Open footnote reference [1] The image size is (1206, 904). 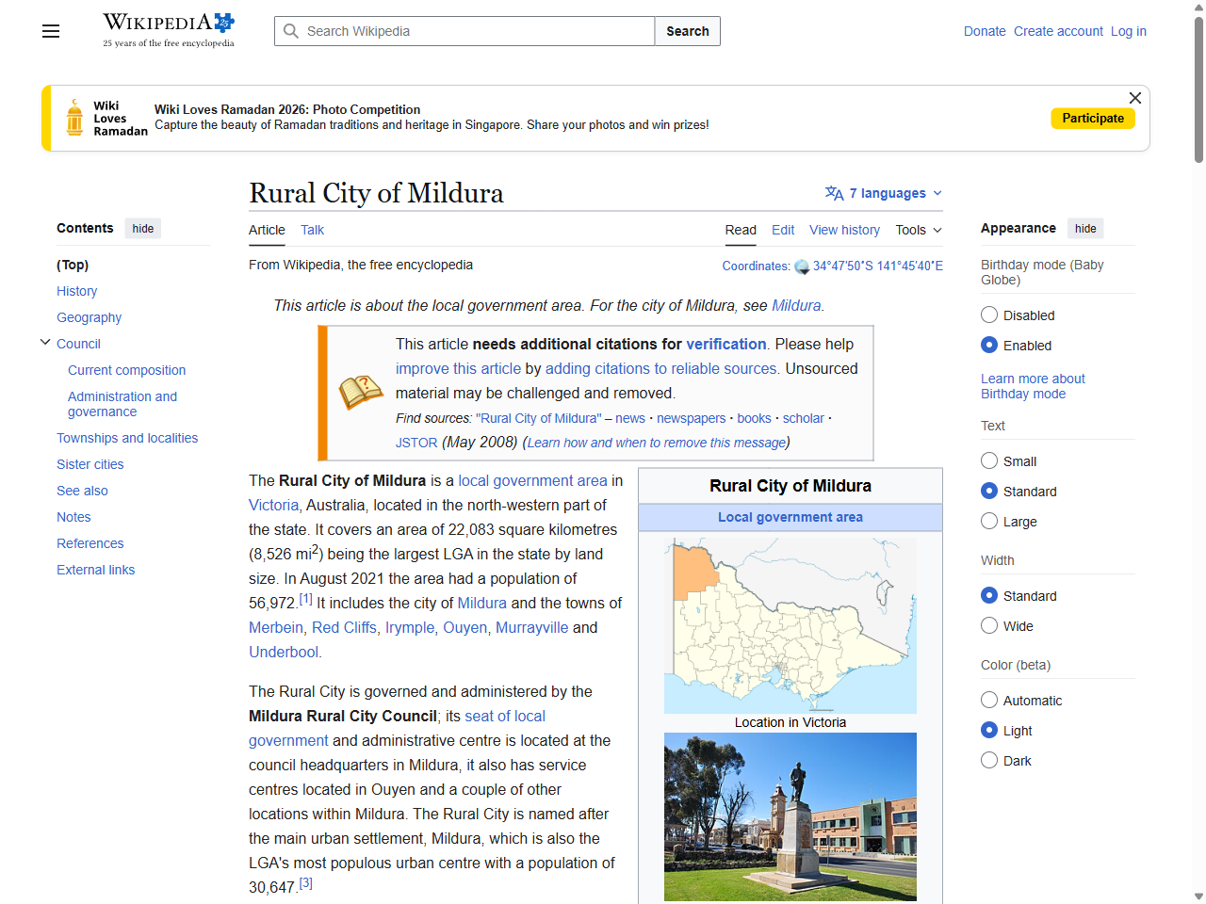coord(305,599)
